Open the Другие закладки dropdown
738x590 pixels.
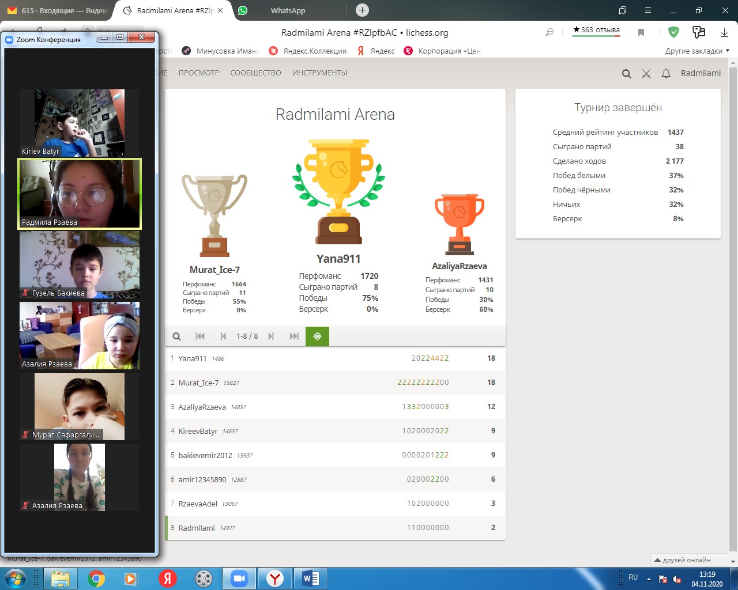(696, 51)
